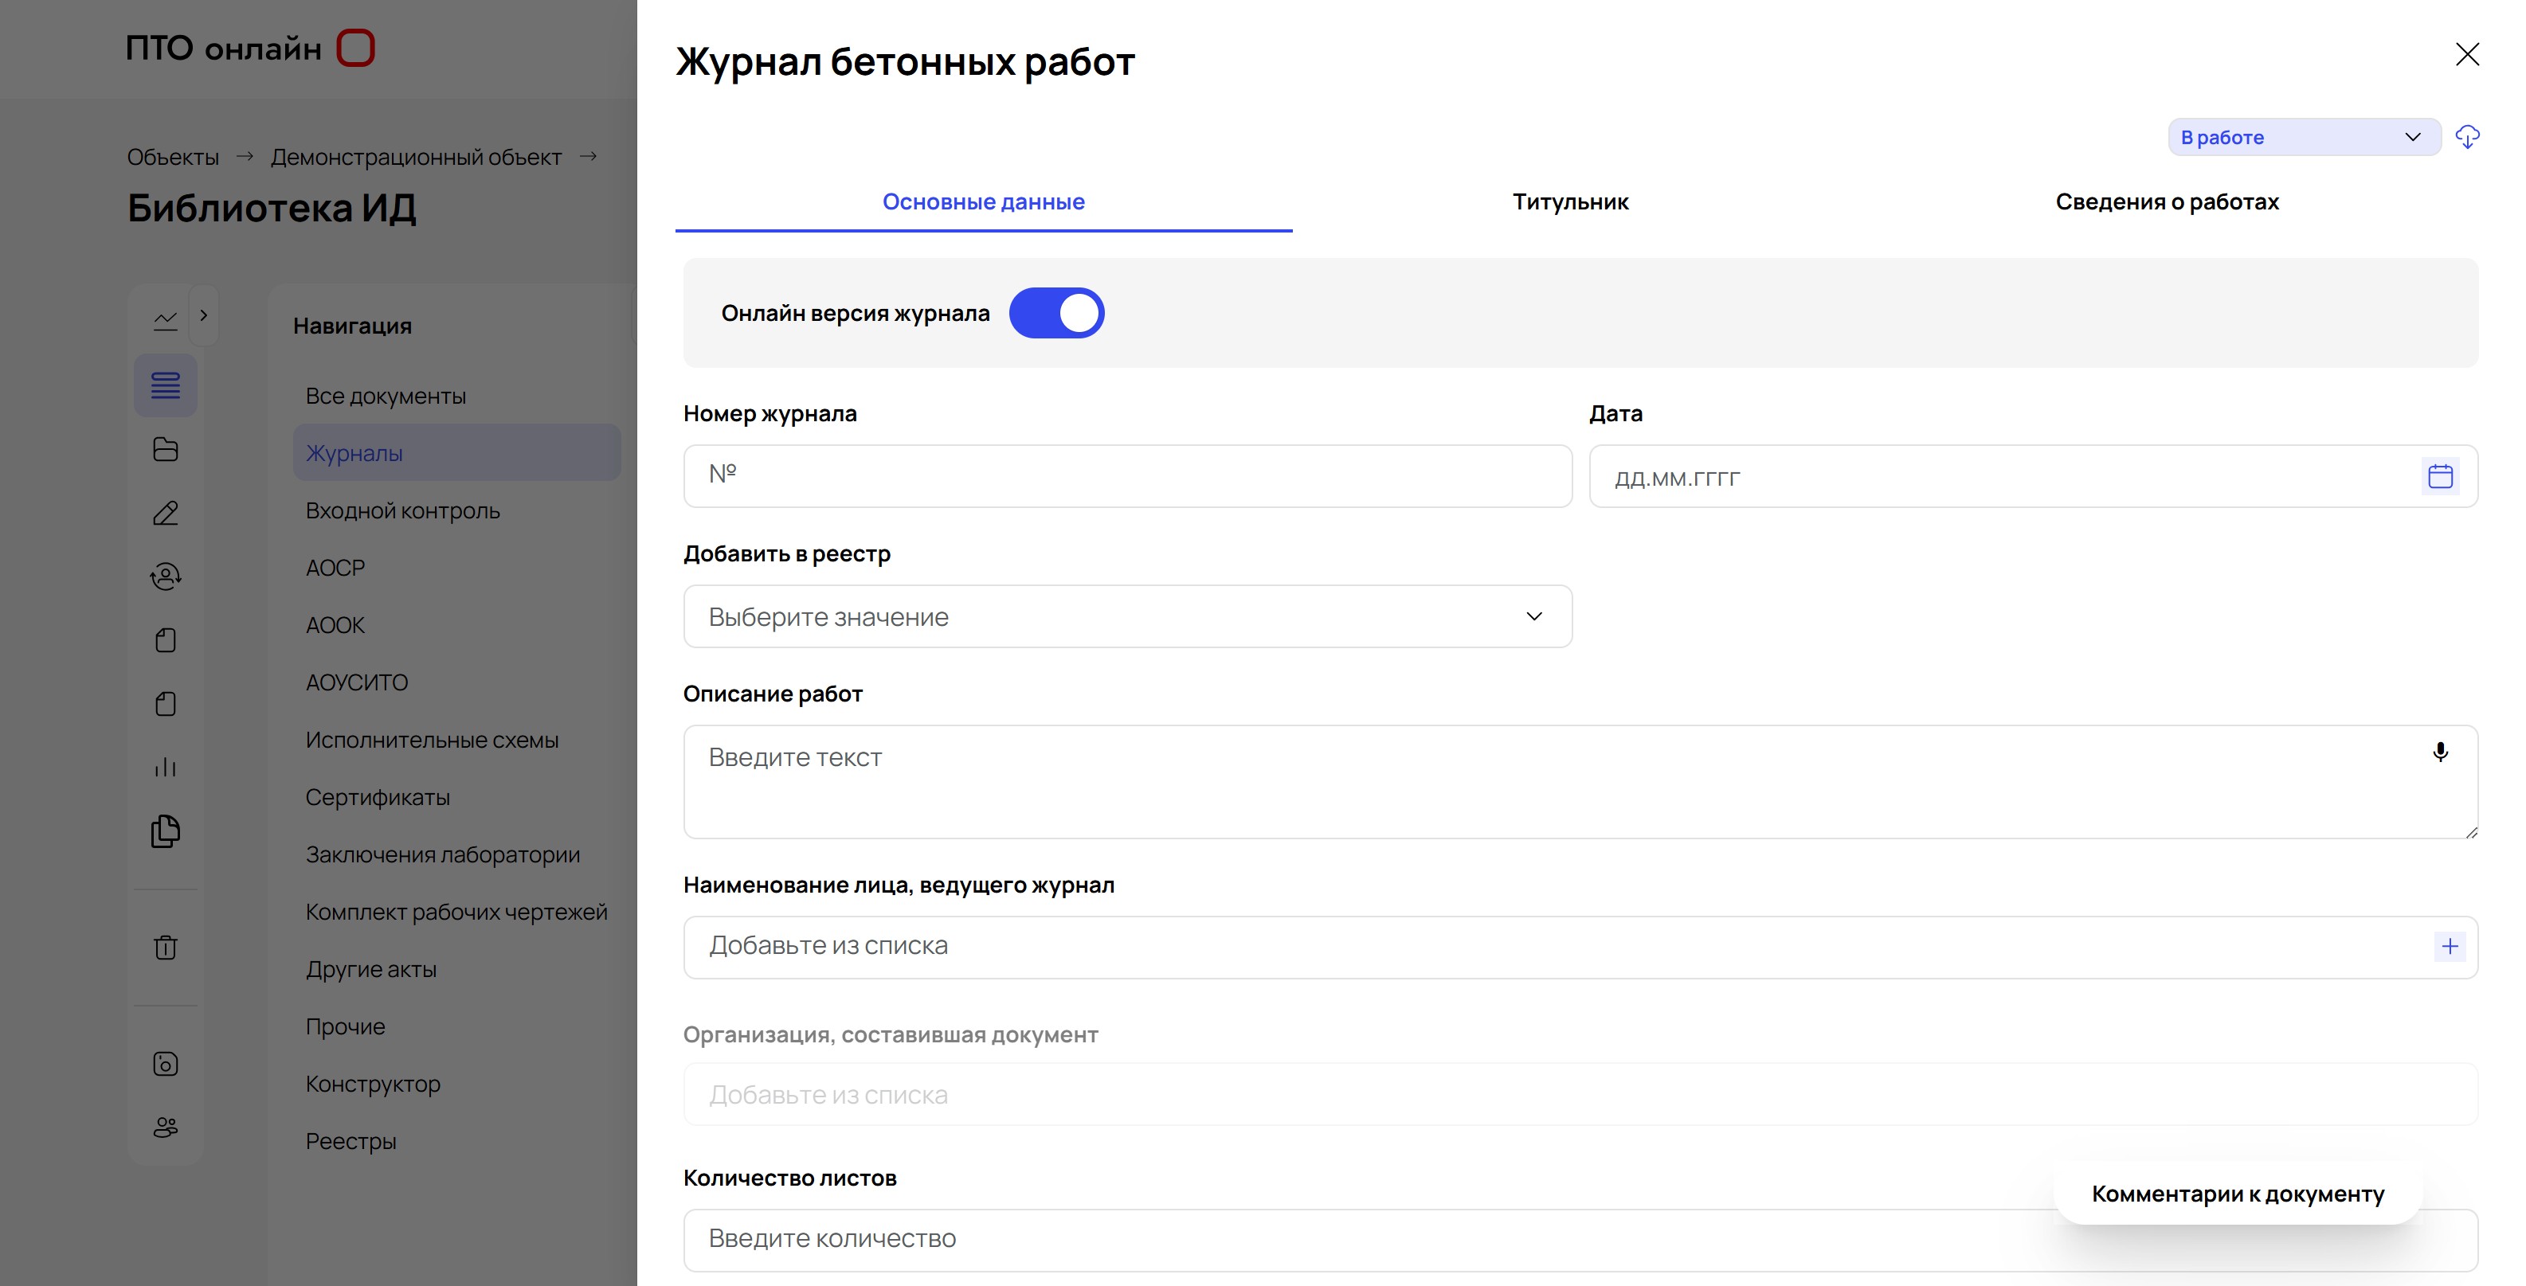2526x1286 pixels.
Task: Open 'Комментарии к документу' button
Action: 2238,1194
